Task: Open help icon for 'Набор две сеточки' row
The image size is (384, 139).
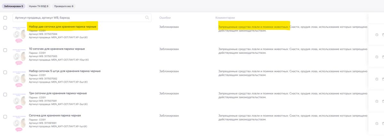Action: tap(377, 35)
